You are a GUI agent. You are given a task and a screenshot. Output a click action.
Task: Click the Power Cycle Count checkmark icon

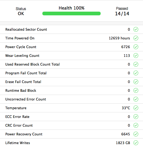(136, 47)
